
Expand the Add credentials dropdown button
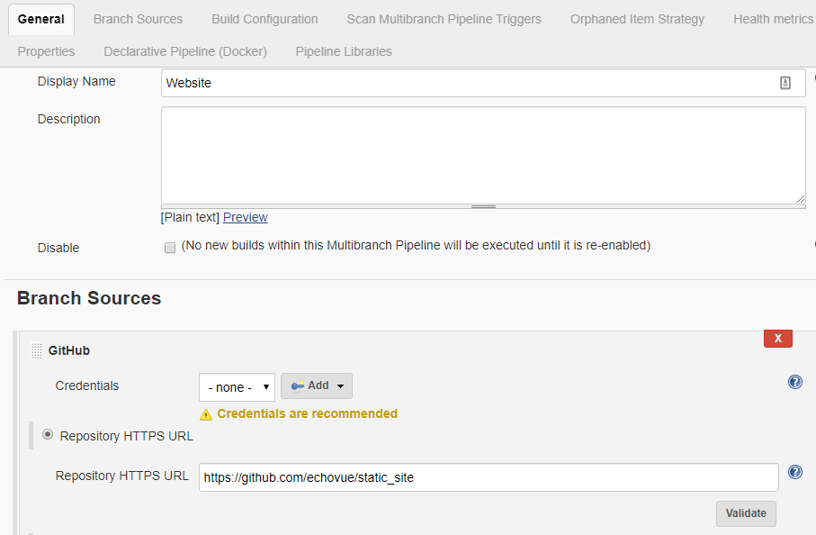tap(317, 385)
